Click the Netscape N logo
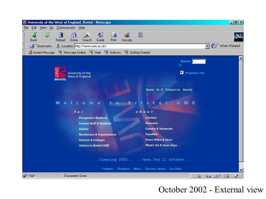266x199 pixels. [x=239, y=37]
